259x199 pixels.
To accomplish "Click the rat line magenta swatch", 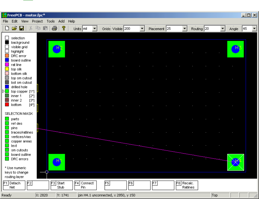I will pos(7,64).
